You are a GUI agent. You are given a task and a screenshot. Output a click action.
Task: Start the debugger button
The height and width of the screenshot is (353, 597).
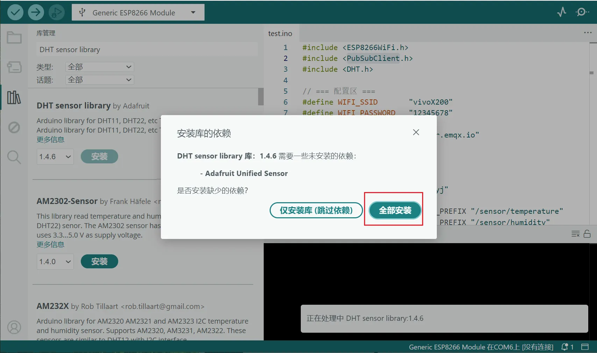56,13
